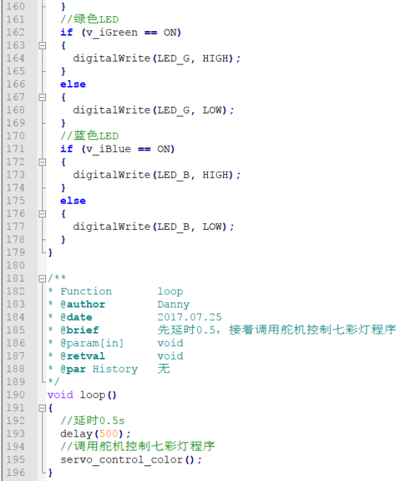Click digitalWrite(LED_B, HIGH) statement
The image size is (411, 481).
pos(157,175)
